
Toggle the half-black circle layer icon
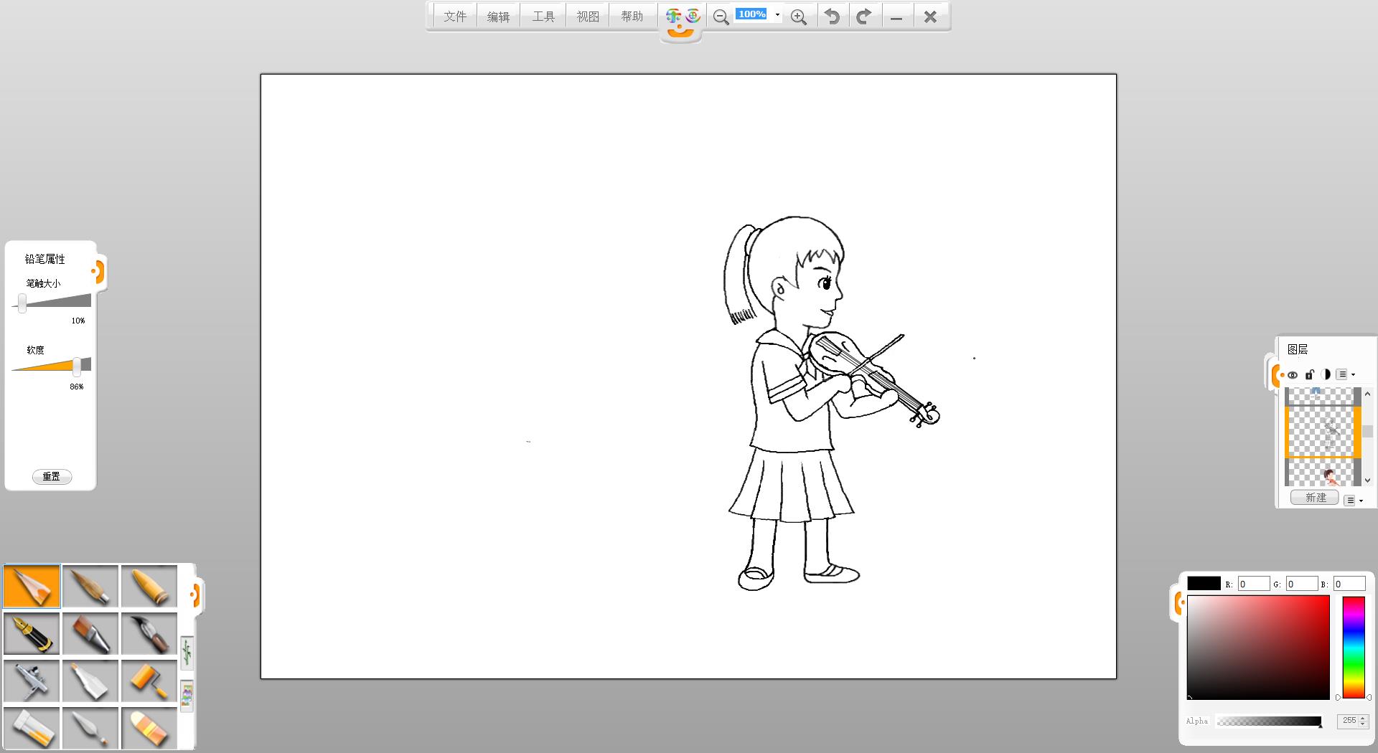(1326, 374)
